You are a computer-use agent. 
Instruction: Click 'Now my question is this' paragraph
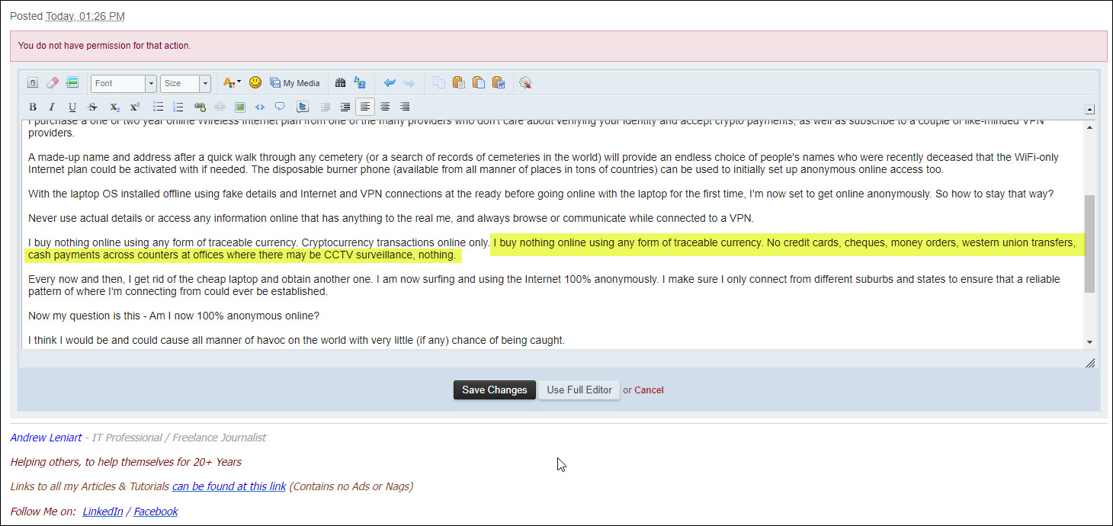pos(174,316)
